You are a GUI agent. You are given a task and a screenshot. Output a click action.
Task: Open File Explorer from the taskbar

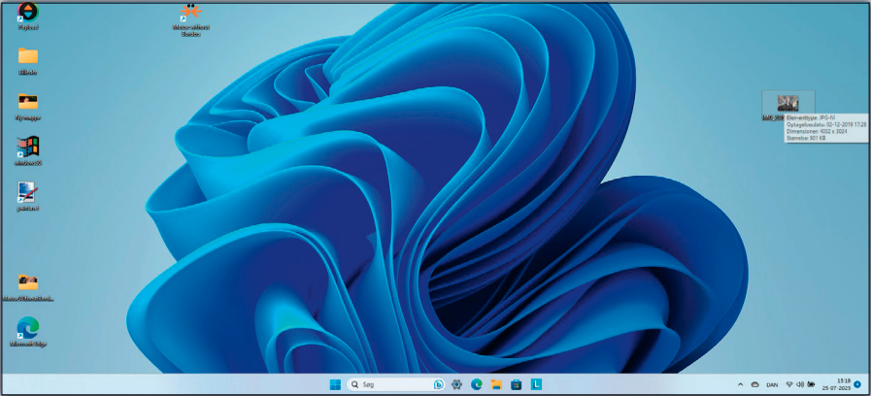[x=496, y=384]
